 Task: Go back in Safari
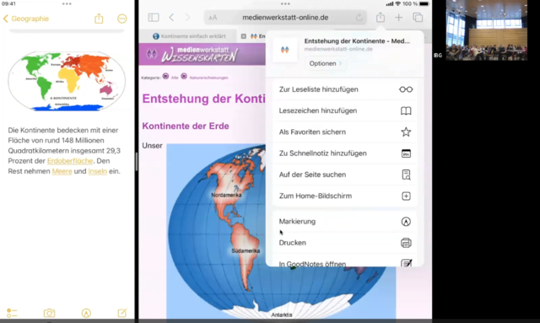(171, 18)
